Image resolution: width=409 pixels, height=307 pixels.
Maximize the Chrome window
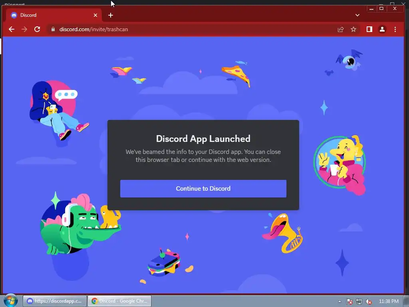tap(381, 9)
